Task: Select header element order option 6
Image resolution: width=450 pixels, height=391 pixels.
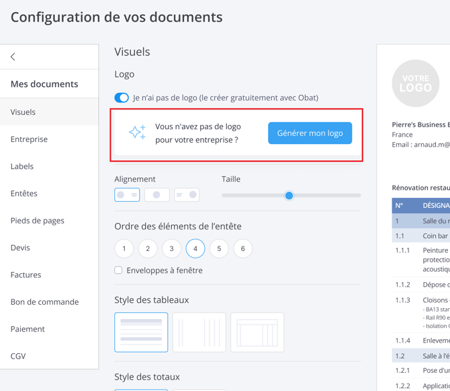Action: pyautogui.click(x=243, y=249)
